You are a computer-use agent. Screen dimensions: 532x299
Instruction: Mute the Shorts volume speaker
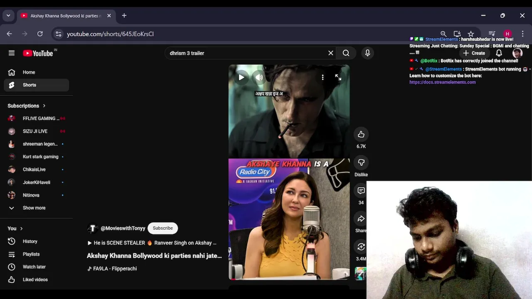[259, 78]
